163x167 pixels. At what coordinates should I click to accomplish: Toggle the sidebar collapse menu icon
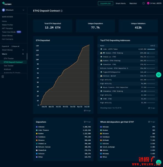coord(3,76)
